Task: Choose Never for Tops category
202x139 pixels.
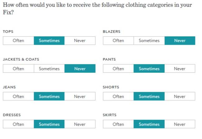Action: click(x=80, y=41)
